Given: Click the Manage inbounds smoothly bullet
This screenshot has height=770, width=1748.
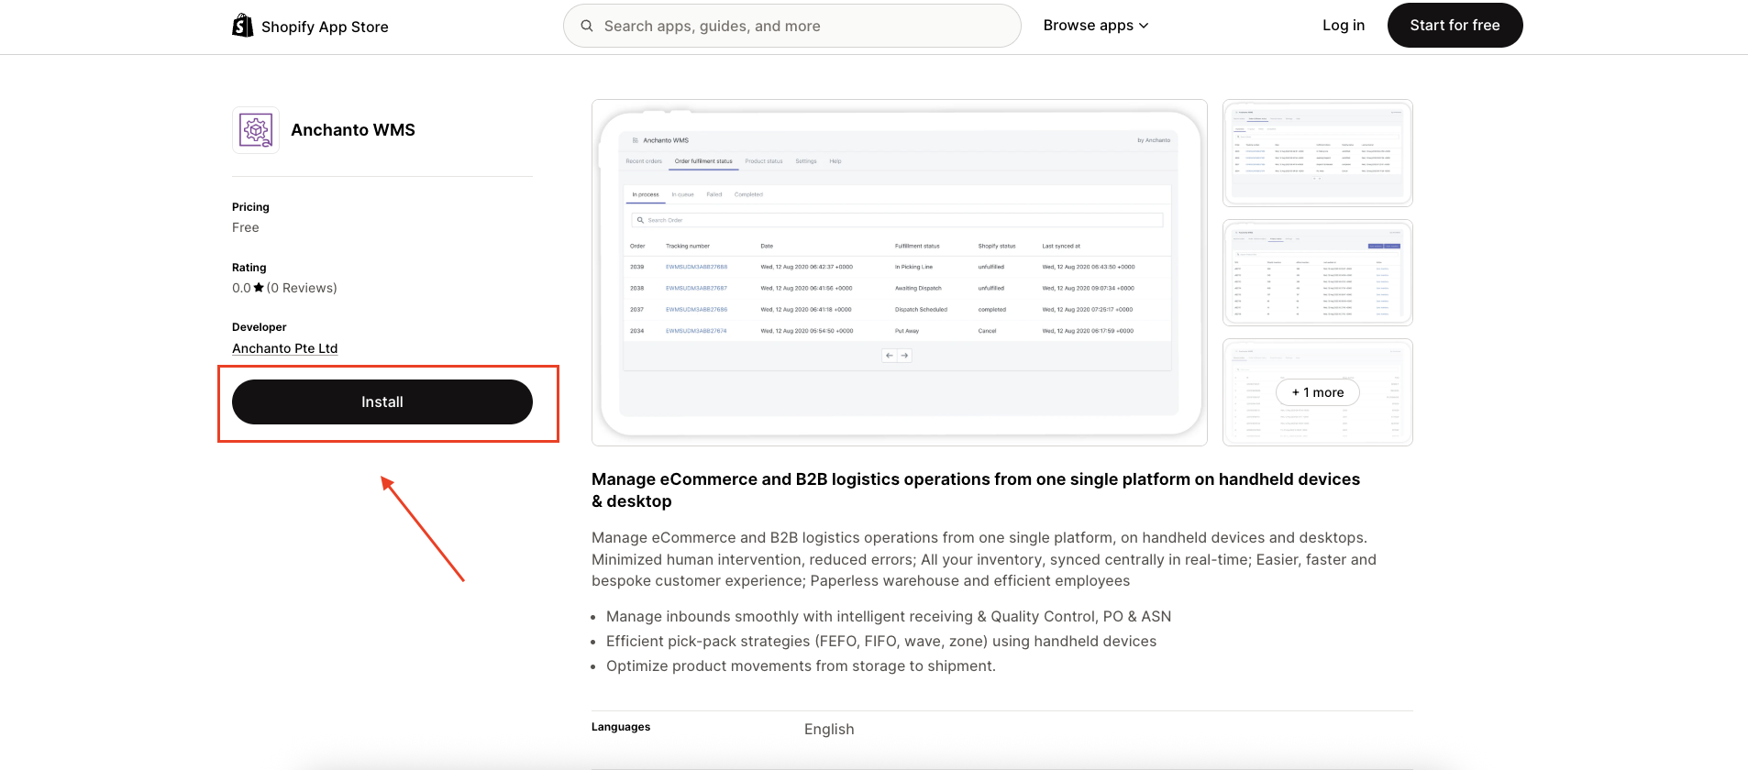Looking at the screenshot, I should click(889, 617).
